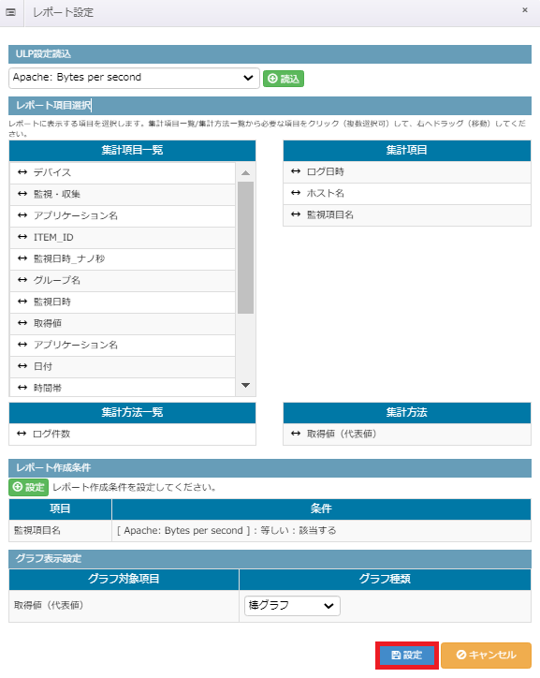Click the drag-arrow icon beside グループ名

[x=22, y=280]
